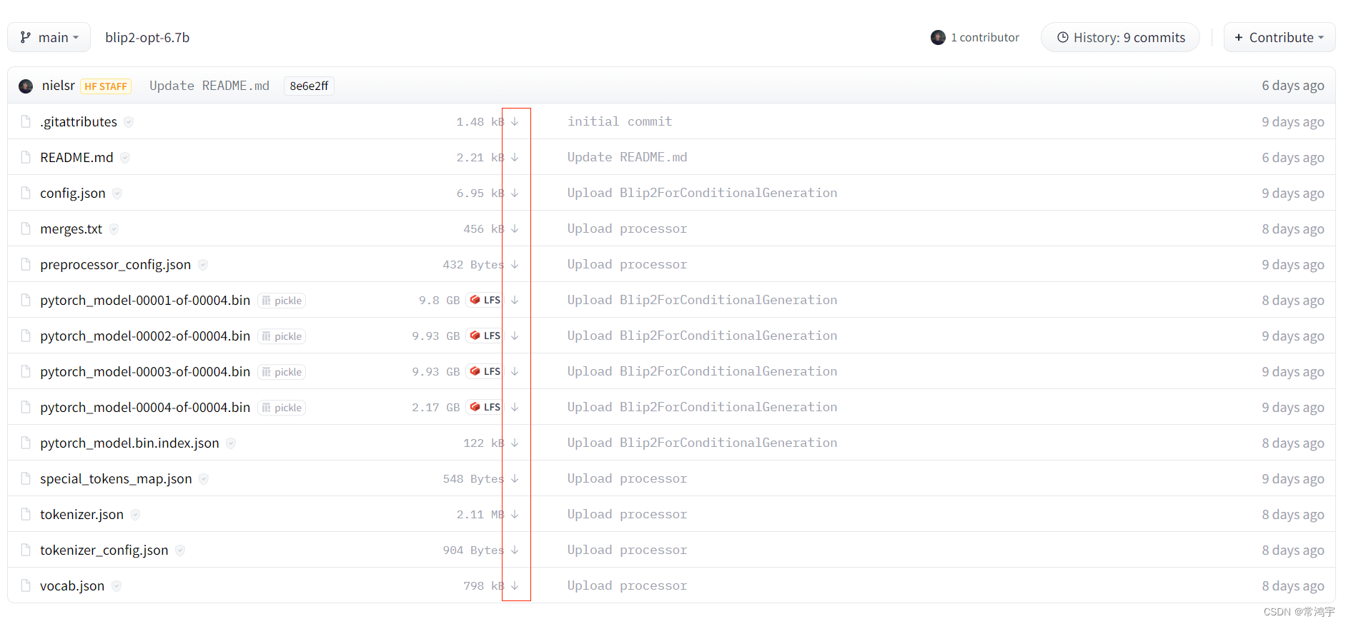Screen dimensions: 1346x624
Task: Open pytorch_model.bin.index.json file
Action: [x=129, y=443]
